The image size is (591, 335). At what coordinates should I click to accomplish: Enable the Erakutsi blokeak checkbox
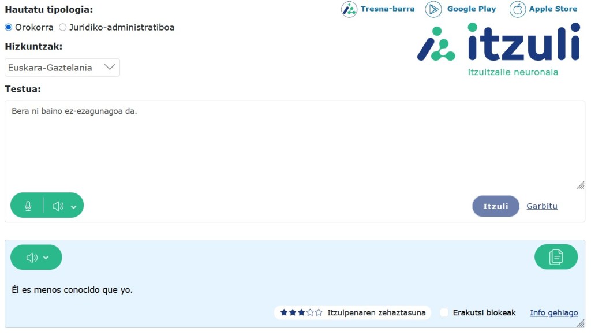(444, 312)
